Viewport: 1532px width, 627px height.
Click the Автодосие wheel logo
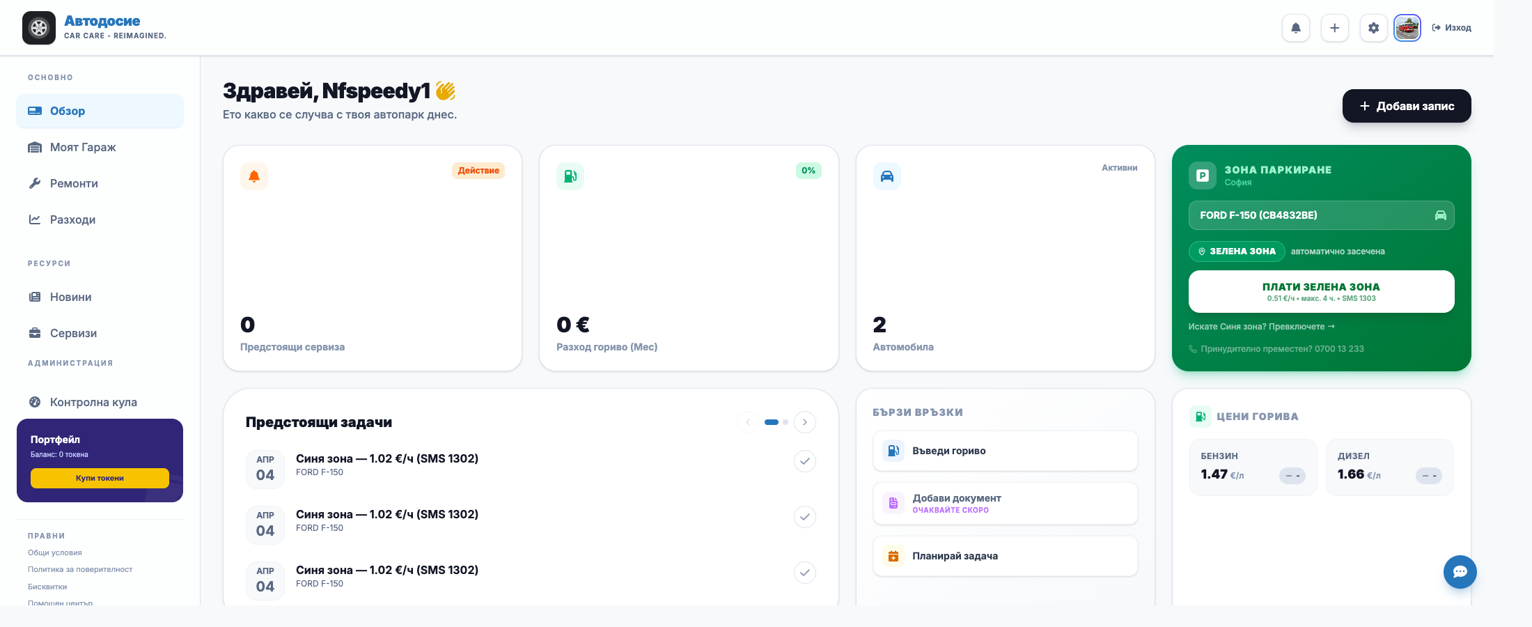click(x=39, y=28)
